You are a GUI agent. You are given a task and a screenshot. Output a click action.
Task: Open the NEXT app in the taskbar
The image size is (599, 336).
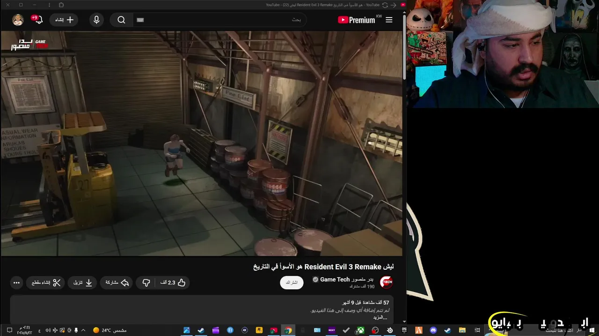331,330
